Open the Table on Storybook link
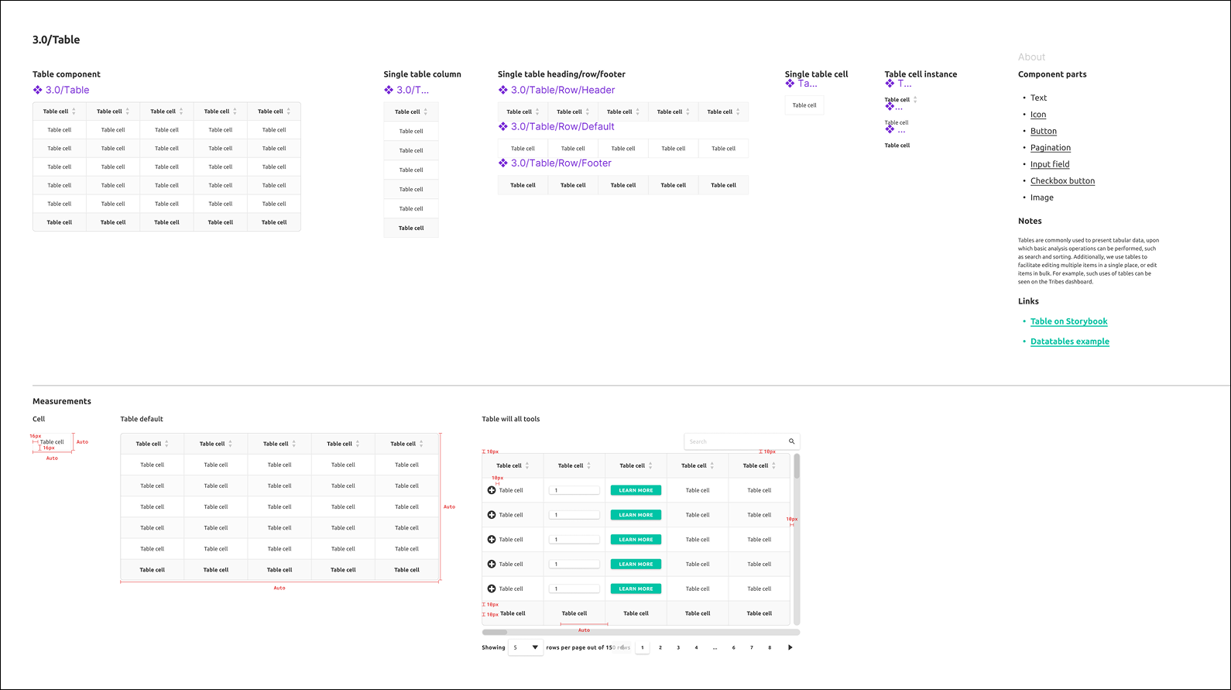1231x690 pixels. coord(1068,321)
